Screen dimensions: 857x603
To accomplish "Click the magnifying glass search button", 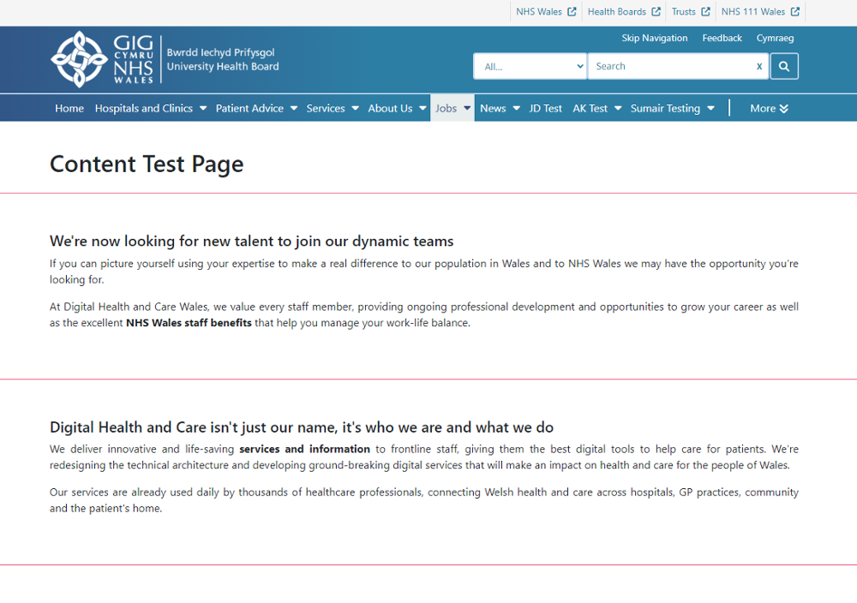I will pyautogui.click(x=784, y=66).
